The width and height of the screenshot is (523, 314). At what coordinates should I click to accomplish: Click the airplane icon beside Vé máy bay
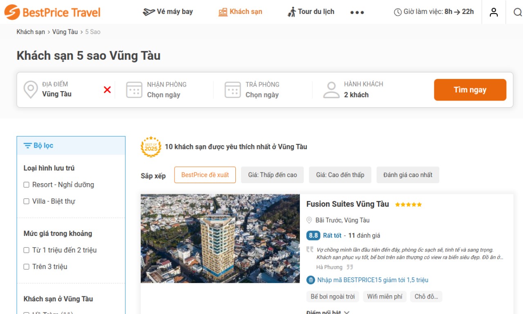(x=148, y=12)
